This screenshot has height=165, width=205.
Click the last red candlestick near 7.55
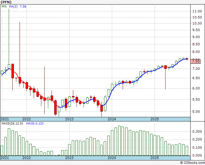[187, 59]
